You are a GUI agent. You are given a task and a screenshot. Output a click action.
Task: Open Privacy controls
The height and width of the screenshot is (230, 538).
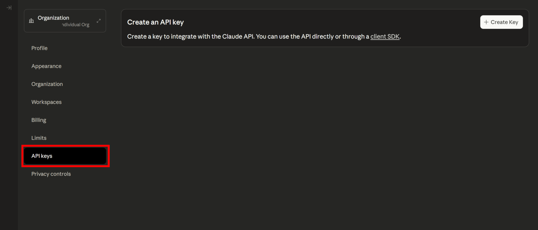tap(51, 174)
